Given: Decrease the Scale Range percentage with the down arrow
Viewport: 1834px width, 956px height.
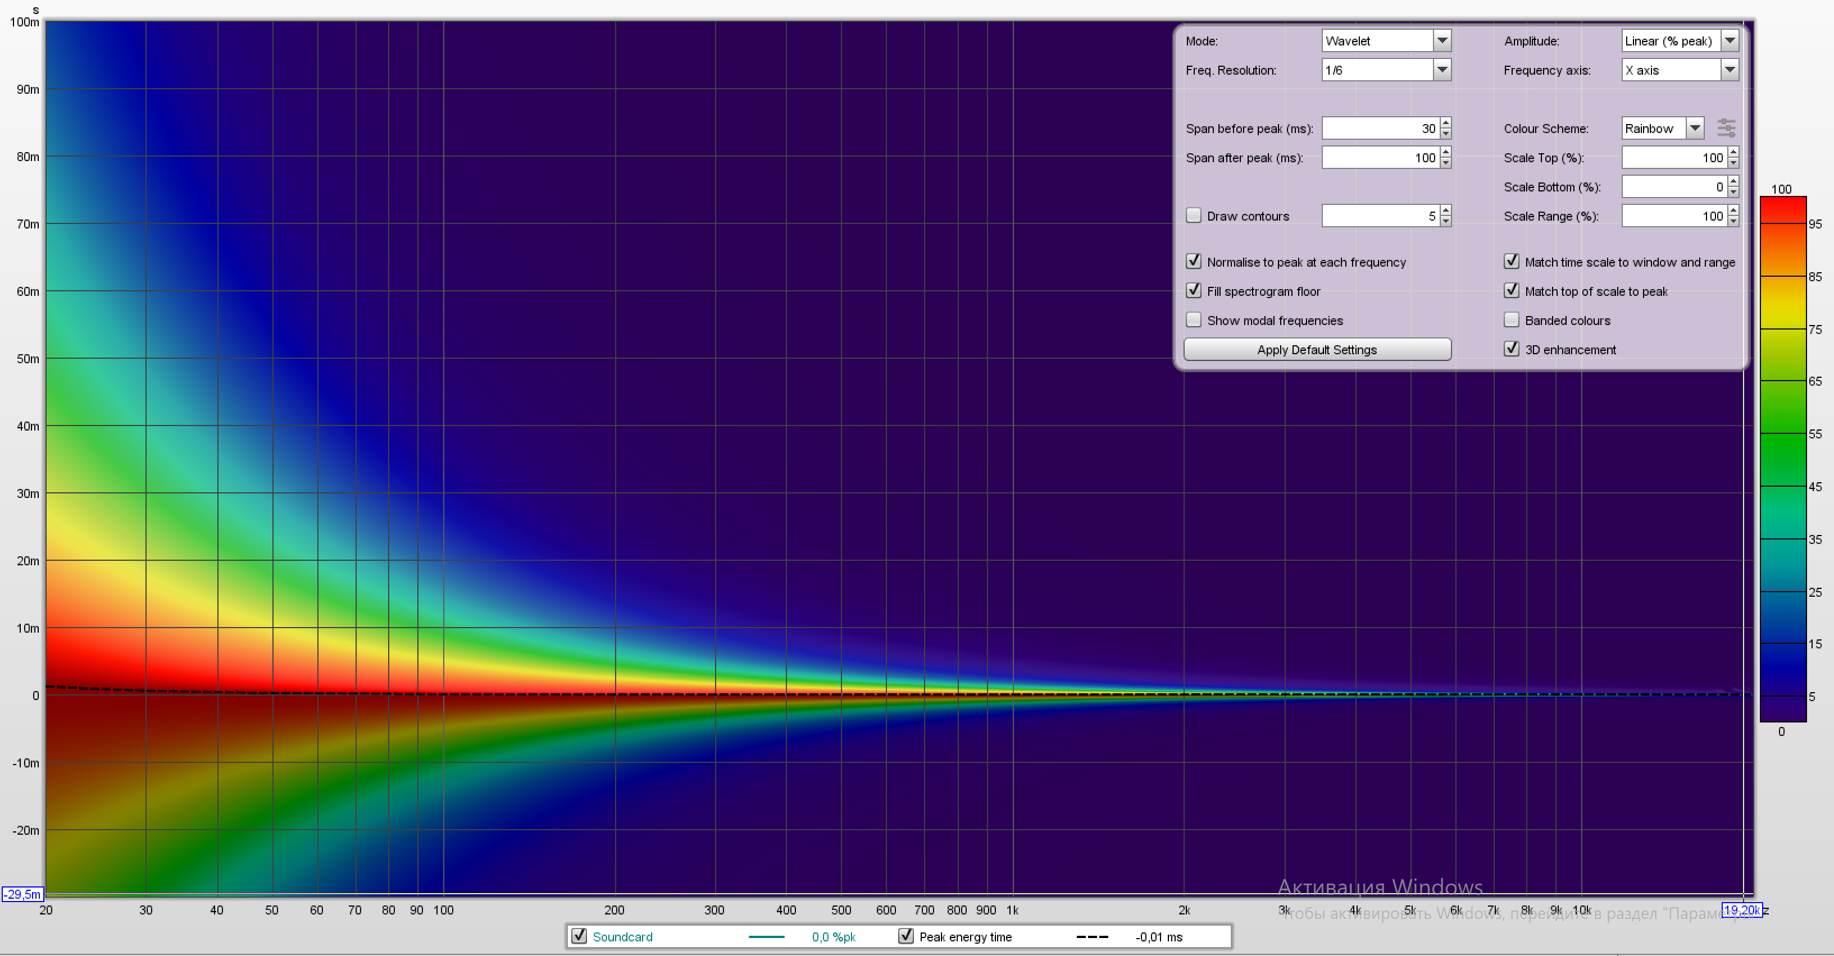Looking at the screenshot, I should [x=1733, y=221].
